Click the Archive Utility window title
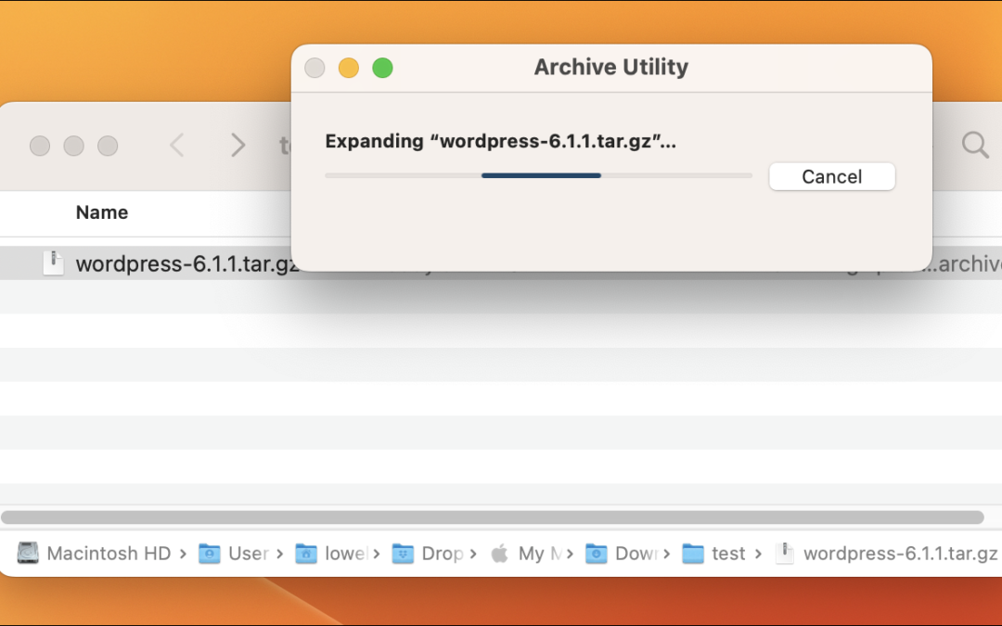1002x626 pixels. pyautogui.click(x=611, y=67)
